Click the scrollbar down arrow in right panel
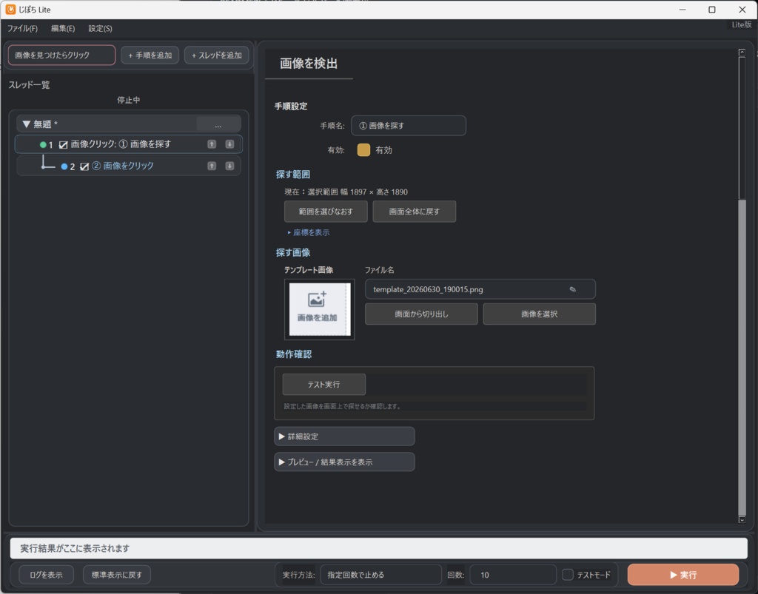The width and height of the screenshot is (758, 594). pos(742,519)
